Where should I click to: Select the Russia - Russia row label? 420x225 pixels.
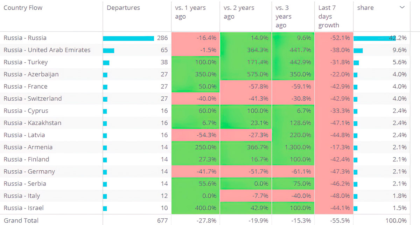[25, 38]
